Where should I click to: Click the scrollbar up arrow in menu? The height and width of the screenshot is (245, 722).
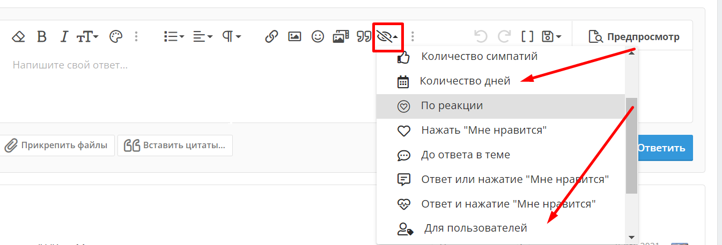coord(631,52)
